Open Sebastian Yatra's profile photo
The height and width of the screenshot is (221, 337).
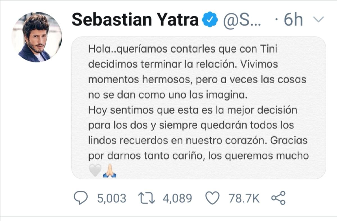coord(37,37)
